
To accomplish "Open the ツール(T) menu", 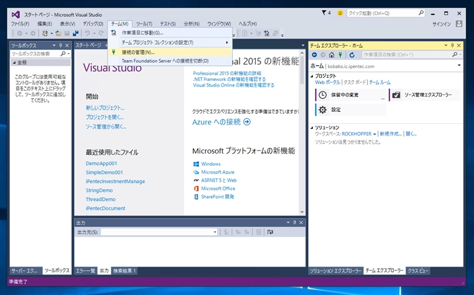I will (144, 24).
